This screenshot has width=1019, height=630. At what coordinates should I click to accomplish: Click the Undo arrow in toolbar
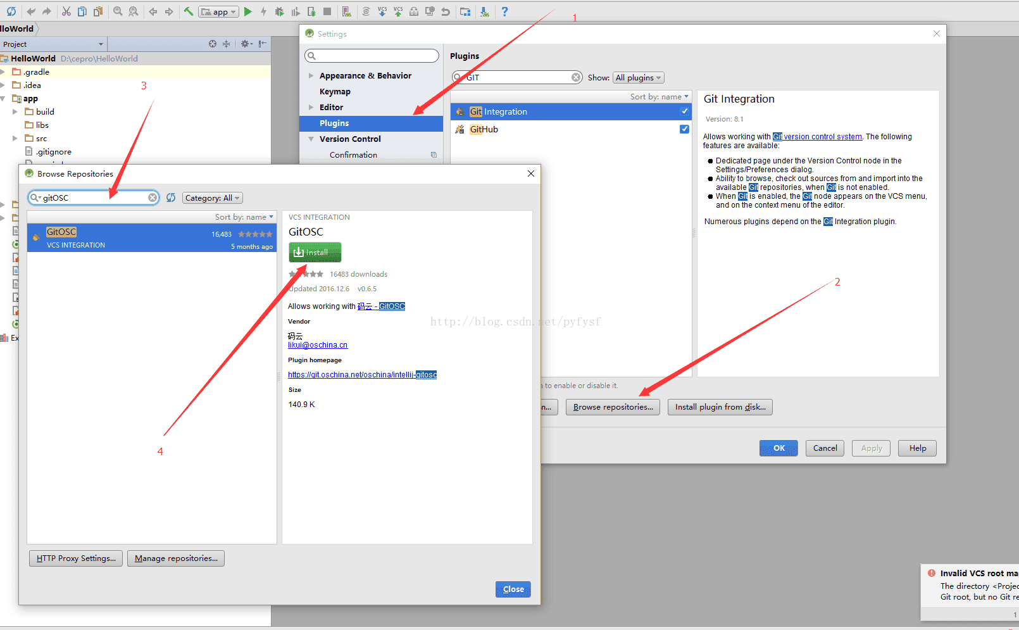pos(31,11)
